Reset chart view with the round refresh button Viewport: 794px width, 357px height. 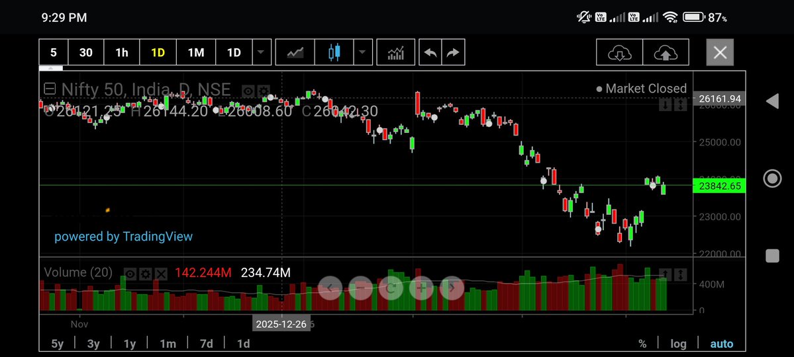(x=391, y=288)
